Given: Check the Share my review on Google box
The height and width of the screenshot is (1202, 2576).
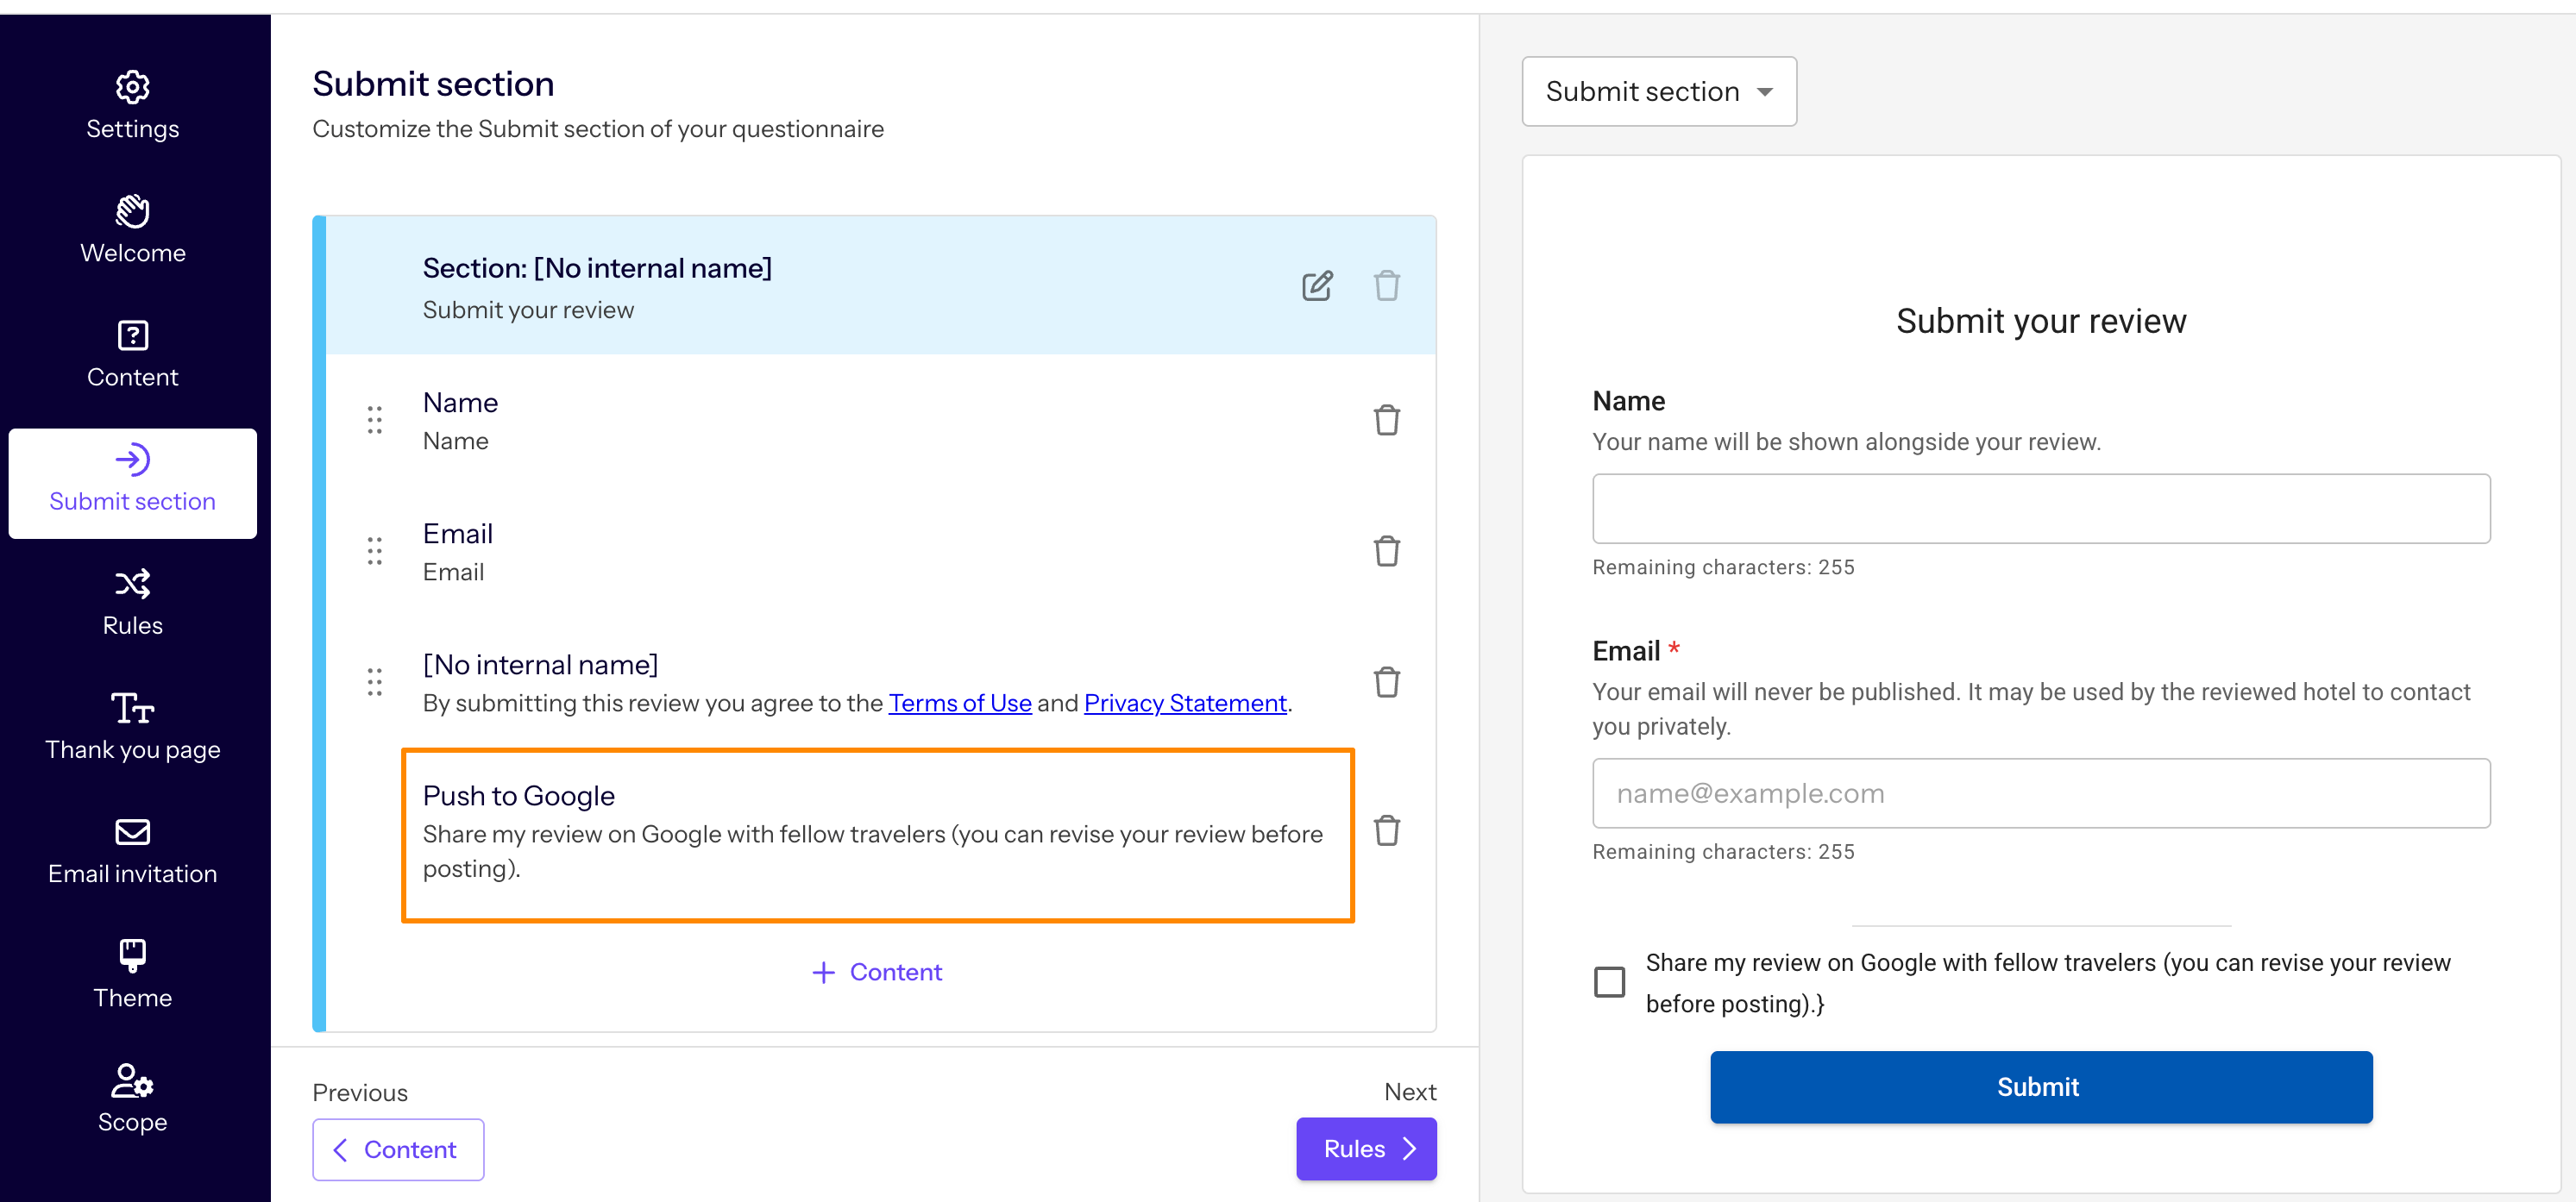Looking at the screenshot, I should pyautogui.click(x=1609, y=981).
